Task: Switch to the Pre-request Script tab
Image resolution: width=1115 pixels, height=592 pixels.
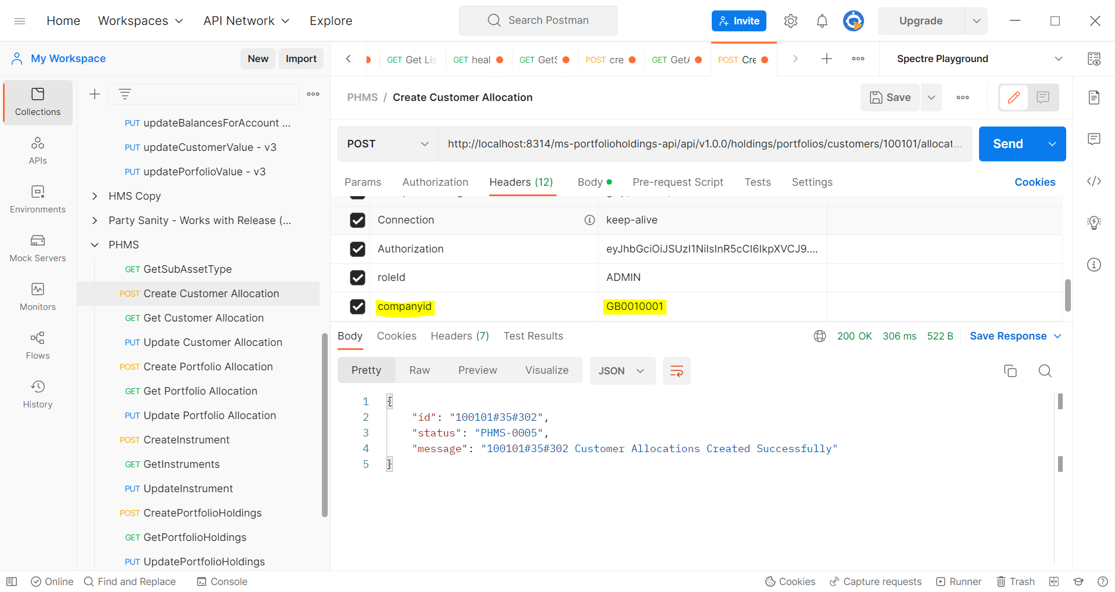Action: tap(677, 182)
